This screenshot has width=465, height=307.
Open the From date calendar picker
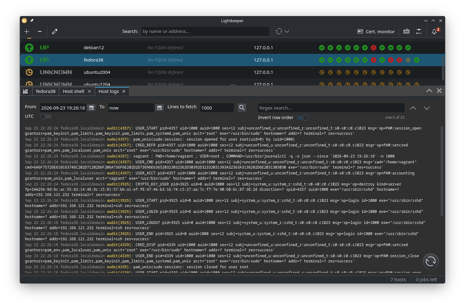(91, 108)
